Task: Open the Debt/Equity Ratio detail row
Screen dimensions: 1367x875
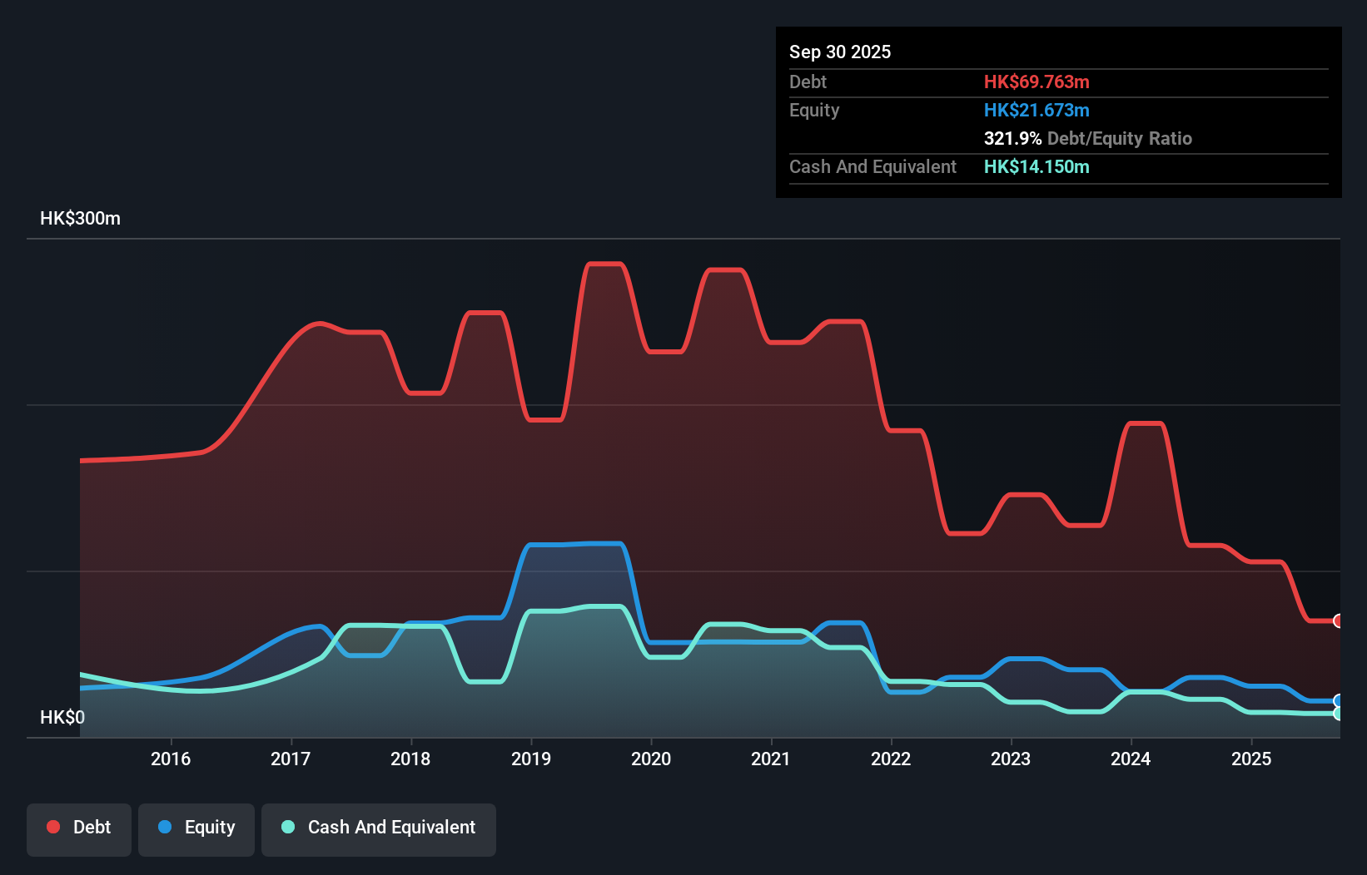Action: click(x=1087, y=138)
